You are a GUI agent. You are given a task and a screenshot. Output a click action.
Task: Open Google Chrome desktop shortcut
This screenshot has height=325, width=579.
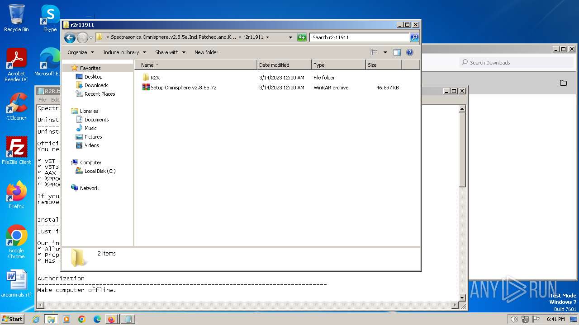[x=16, y=242]
